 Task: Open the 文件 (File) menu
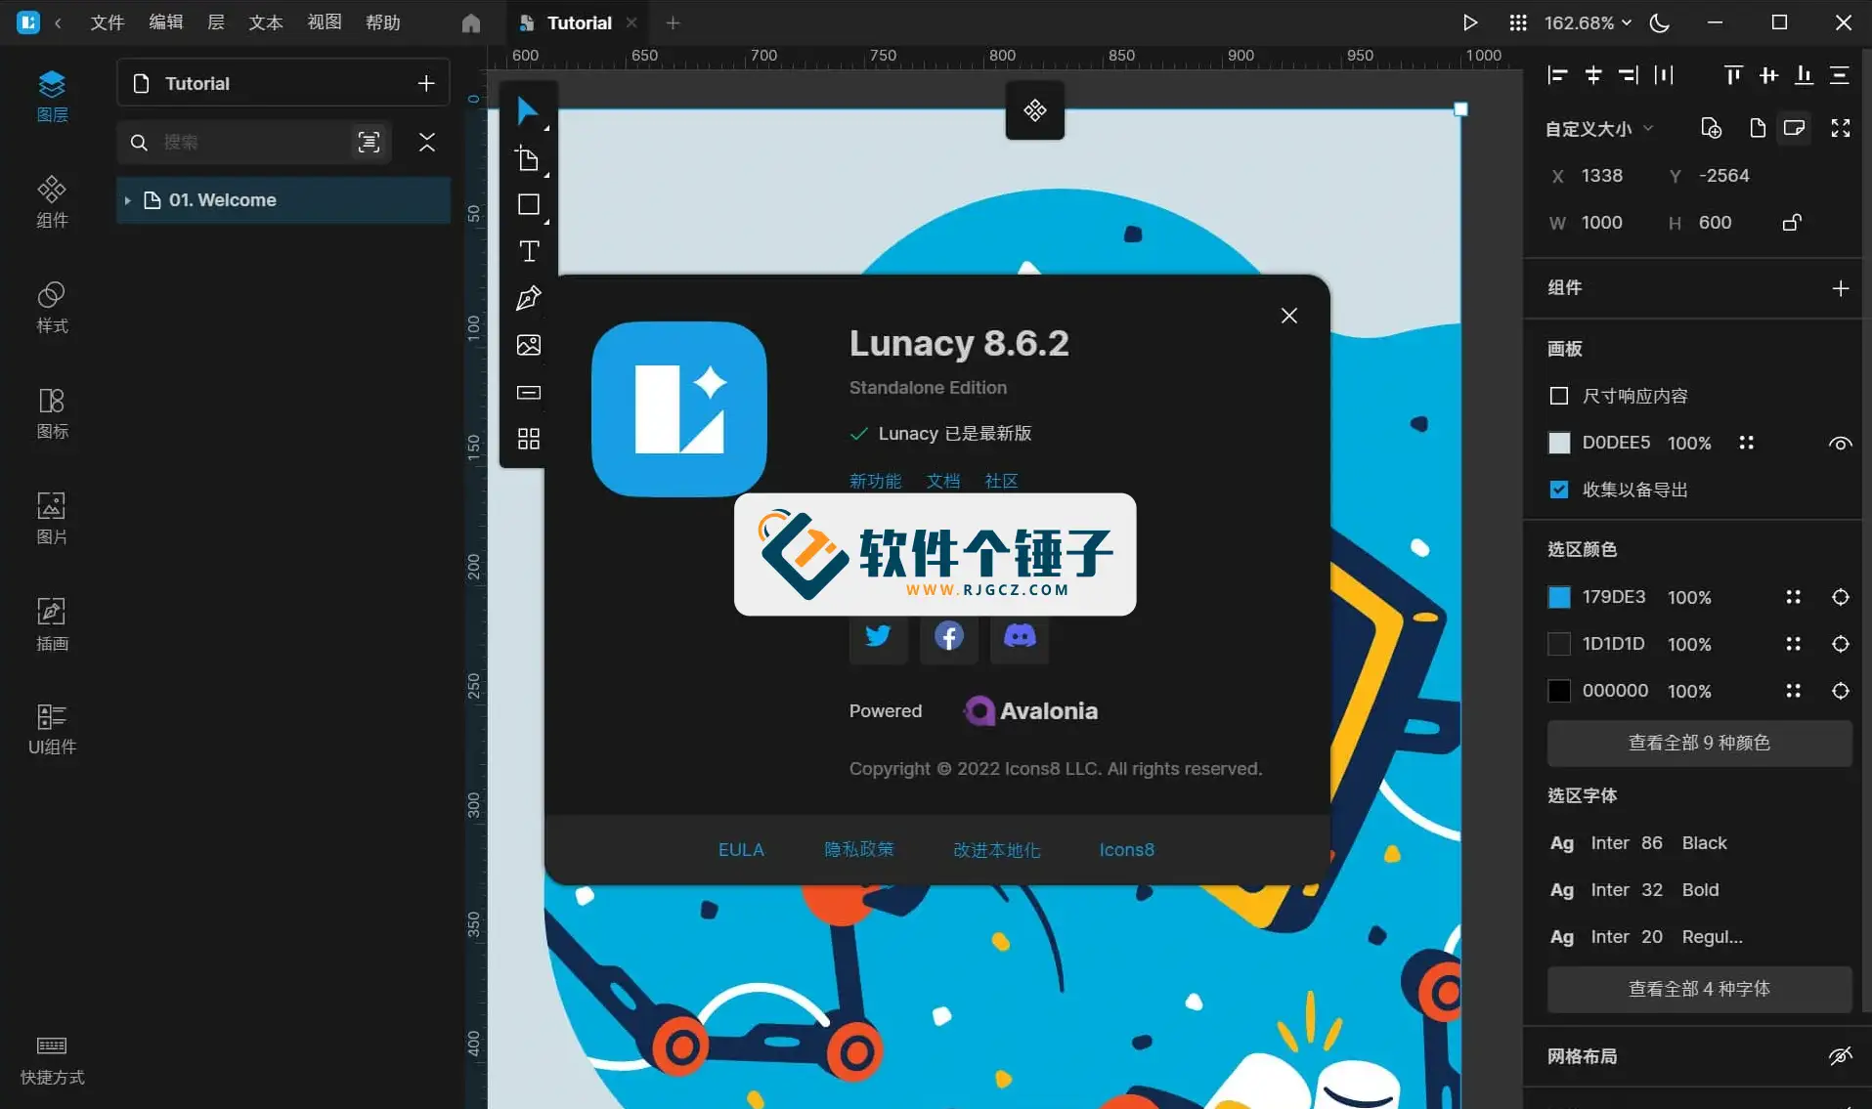coord(108,22)
